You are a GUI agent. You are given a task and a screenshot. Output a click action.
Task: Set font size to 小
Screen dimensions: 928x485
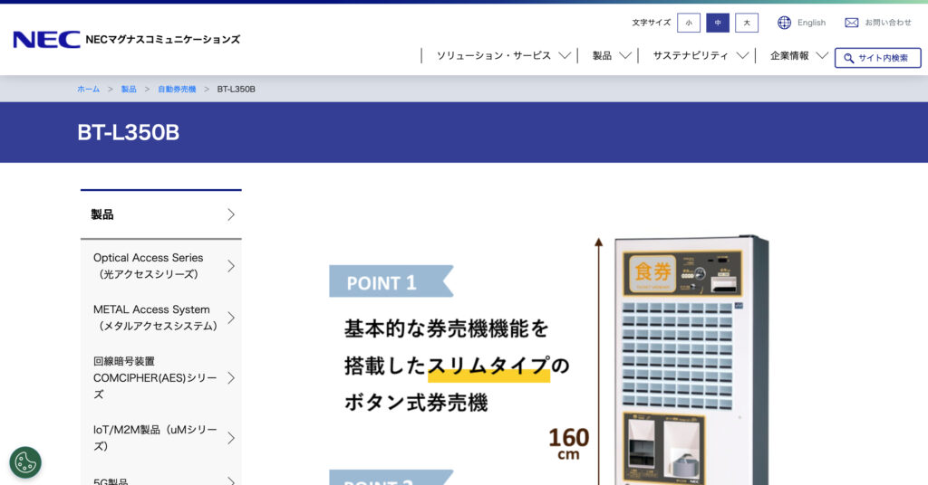pyautogui.click(x=689, y=23)
